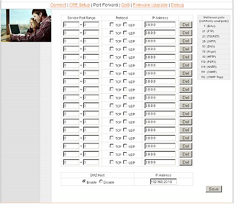
Task: Click end port field in first row
Action: pos(91,25)
